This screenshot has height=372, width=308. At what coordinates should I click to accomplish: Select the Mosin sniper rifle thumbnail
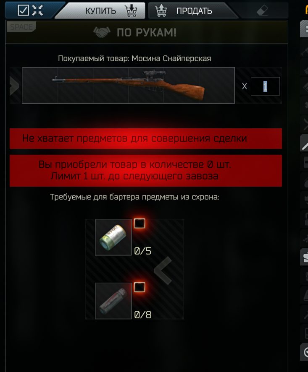128,86
